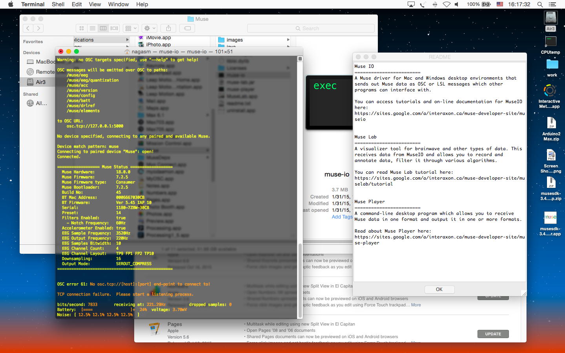565x353 pixels.
Task: Click the UPDATE button for Pages
Action: click(493, 334)
